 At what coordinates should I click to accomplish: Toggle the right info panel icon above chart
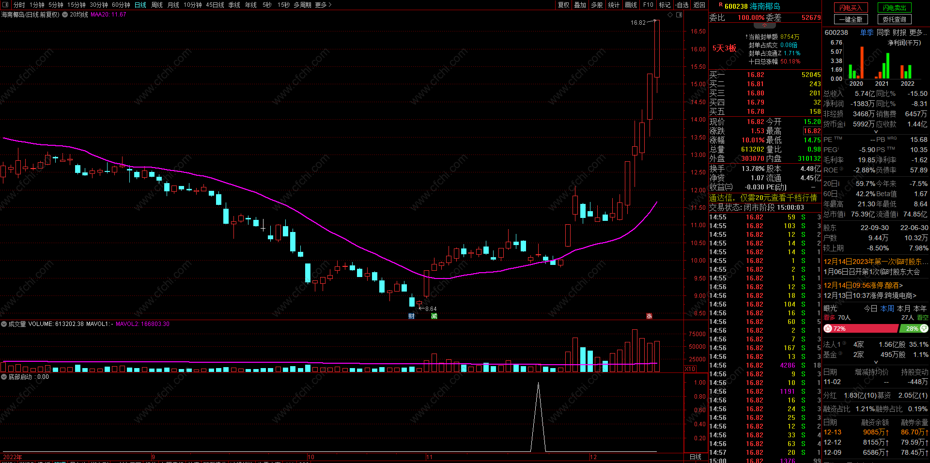pyautogui.click(x=679, y=15)
